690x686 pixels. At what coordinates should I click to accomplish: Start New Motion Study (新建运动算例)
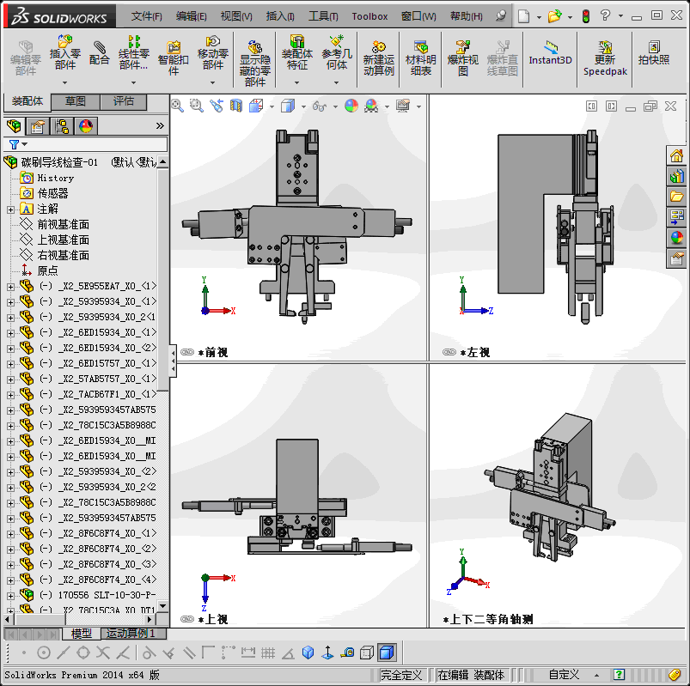(x=378, y=58)
